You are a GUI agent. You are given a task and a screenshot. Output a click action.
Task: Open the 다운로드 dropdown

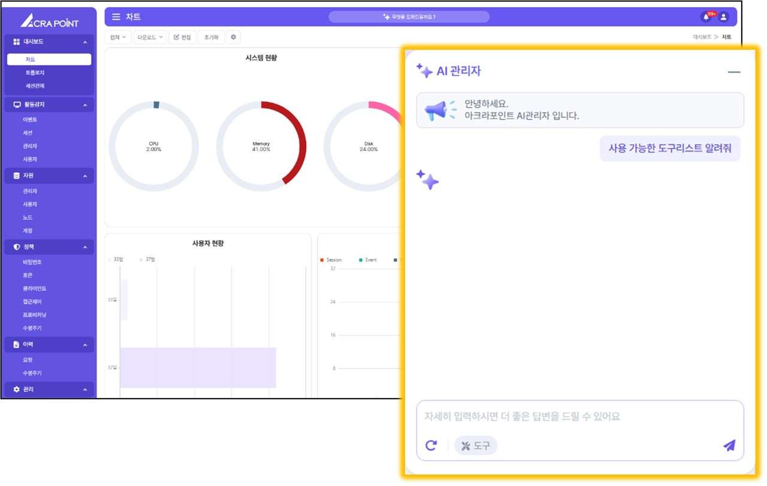pyautogui.click(x=150, y=37)
